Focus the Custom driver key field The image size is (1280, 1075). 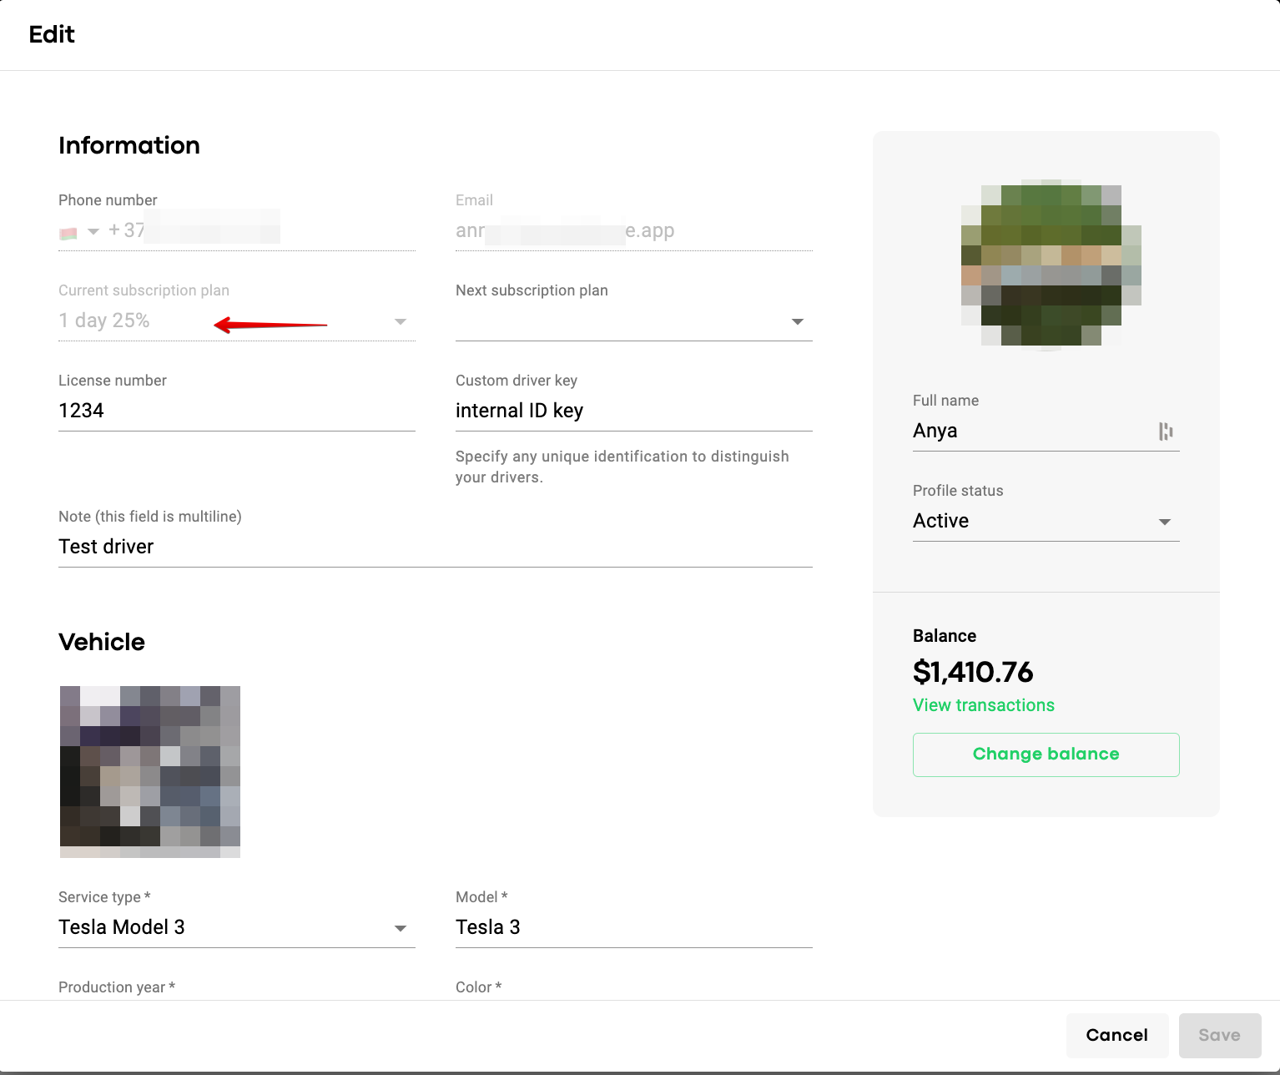point(634,411)
